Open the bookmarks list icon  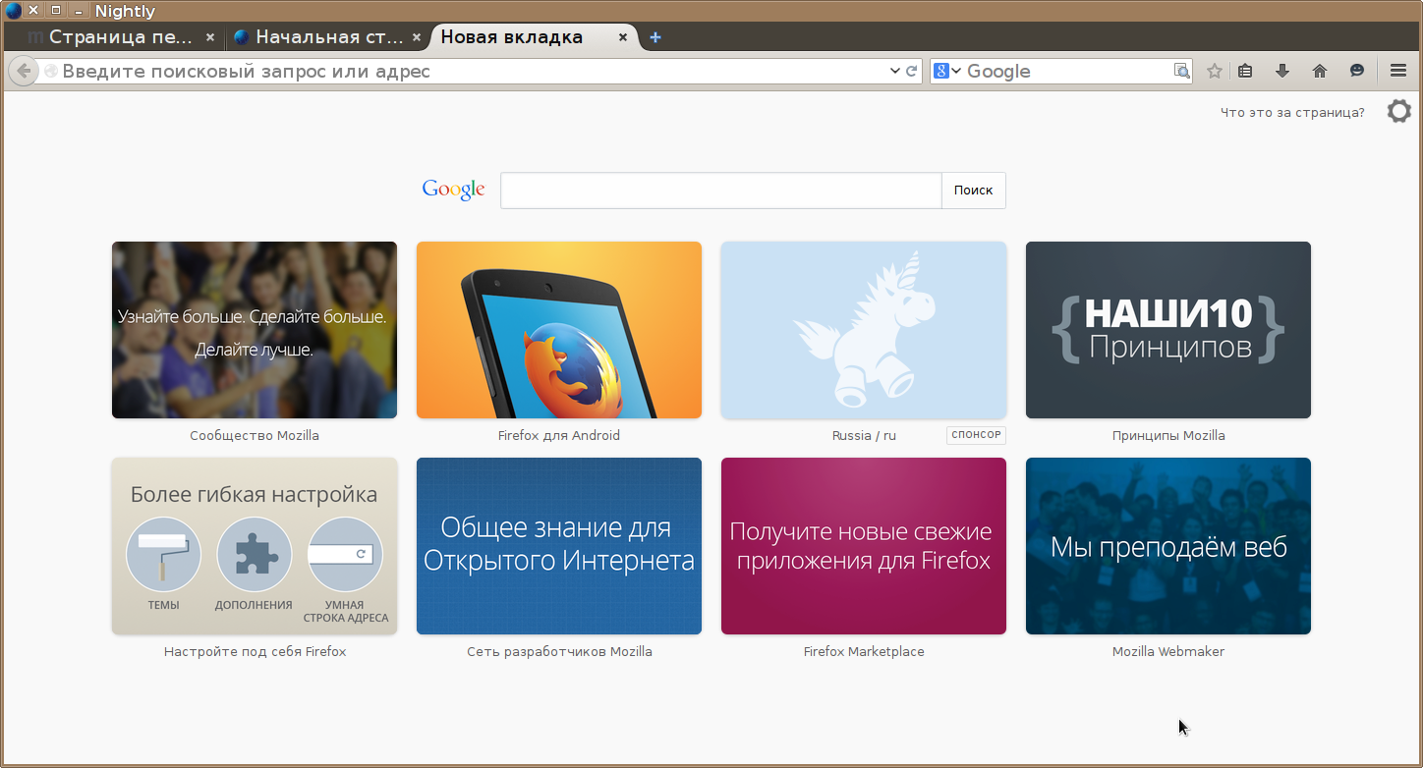pyautogui.click(x=1245, y=71)
